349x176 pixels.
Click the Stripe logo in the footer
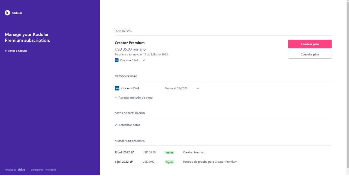pos(21,170)
